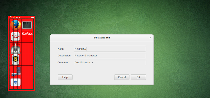Click the Description field with Password Manager
Viewport: 210px width, 98px height.
(x=110, y=55)
